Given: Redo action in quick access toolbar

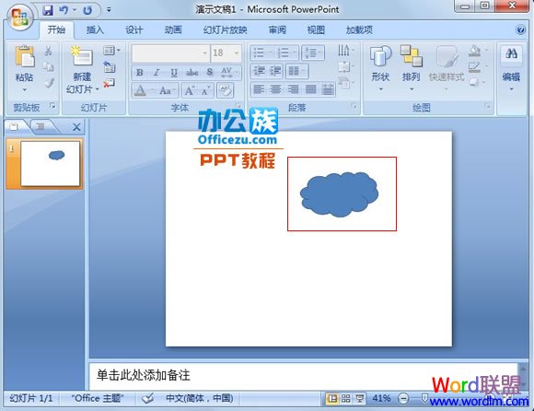Looking at the screenshot, I should pos(87,10).
